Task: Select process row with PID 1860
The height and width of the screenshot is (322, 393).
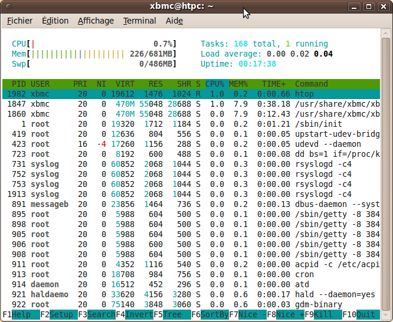Action: [191, 114]
